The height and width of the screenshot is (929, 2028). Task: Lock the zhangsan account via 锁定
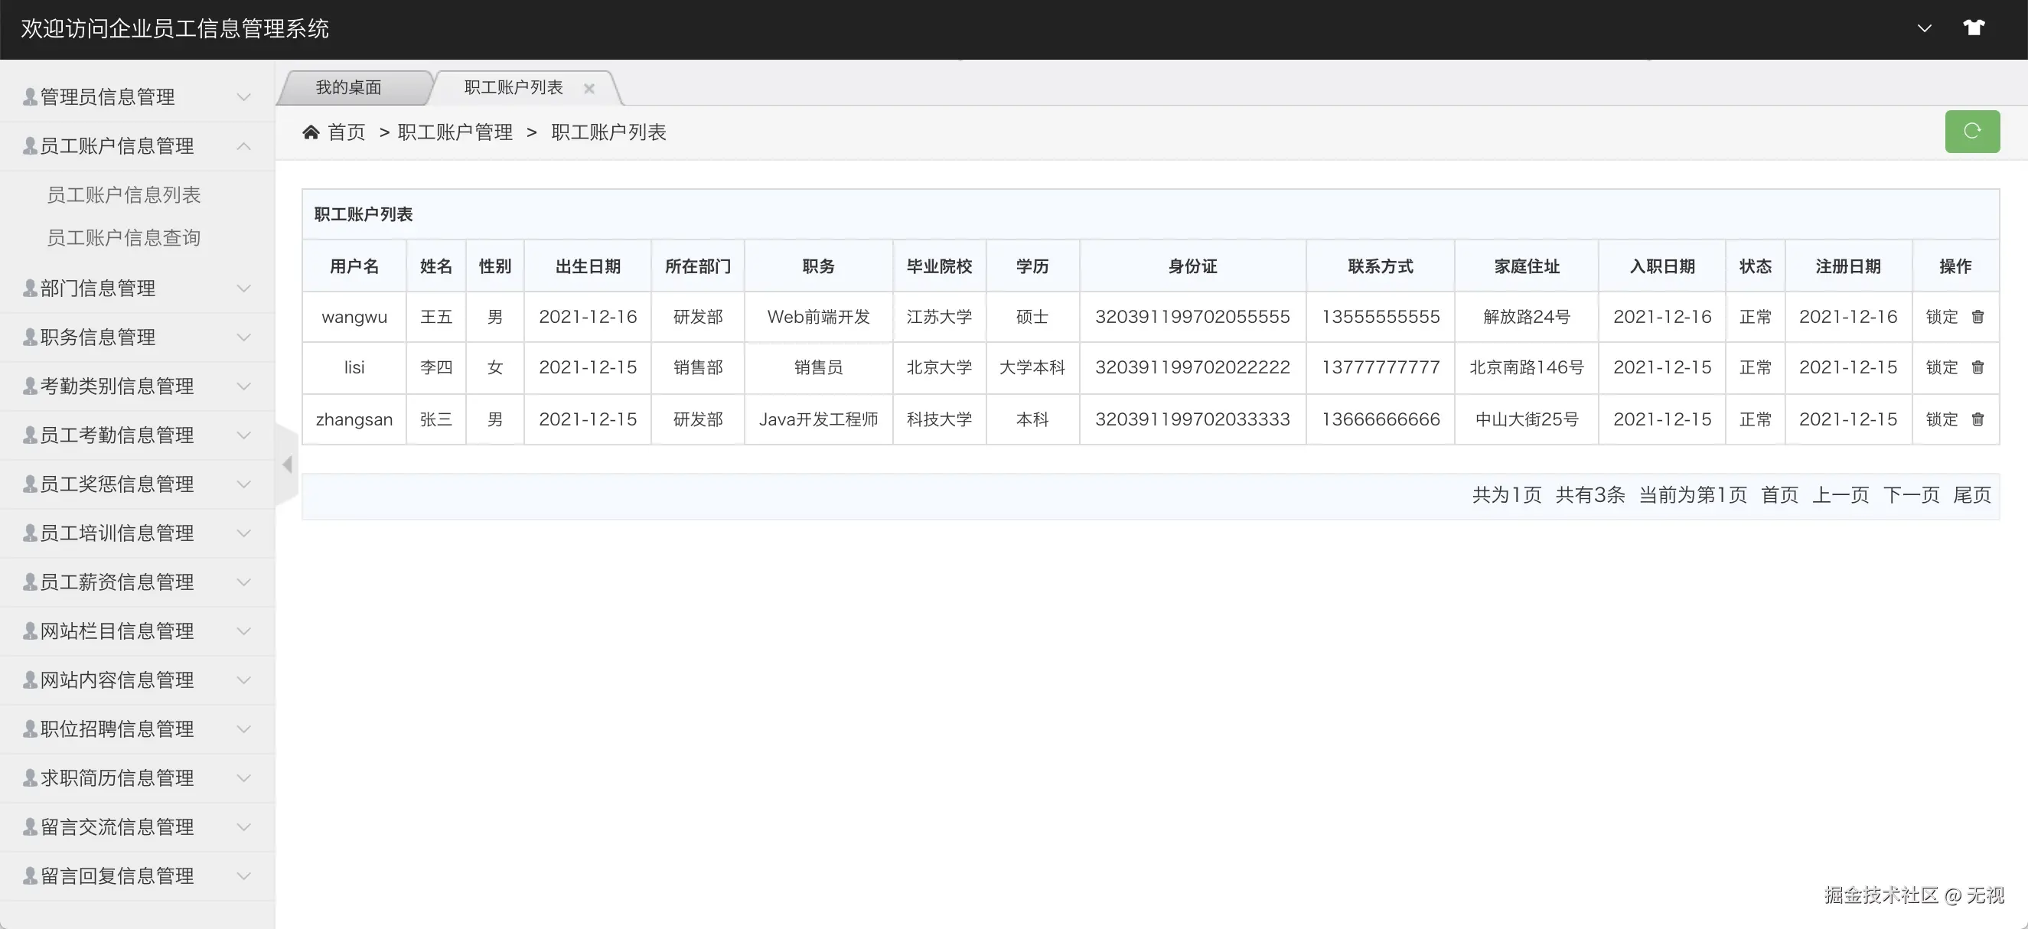tap(1942, 419)
